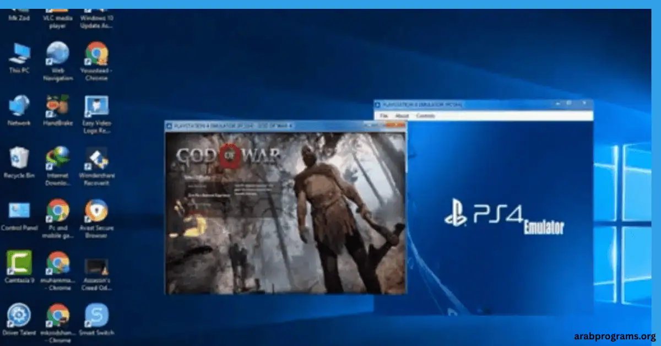Viewport: 661px width, 346px height.
Task: Click the God of War window title bar
Action: pos(285,126)
